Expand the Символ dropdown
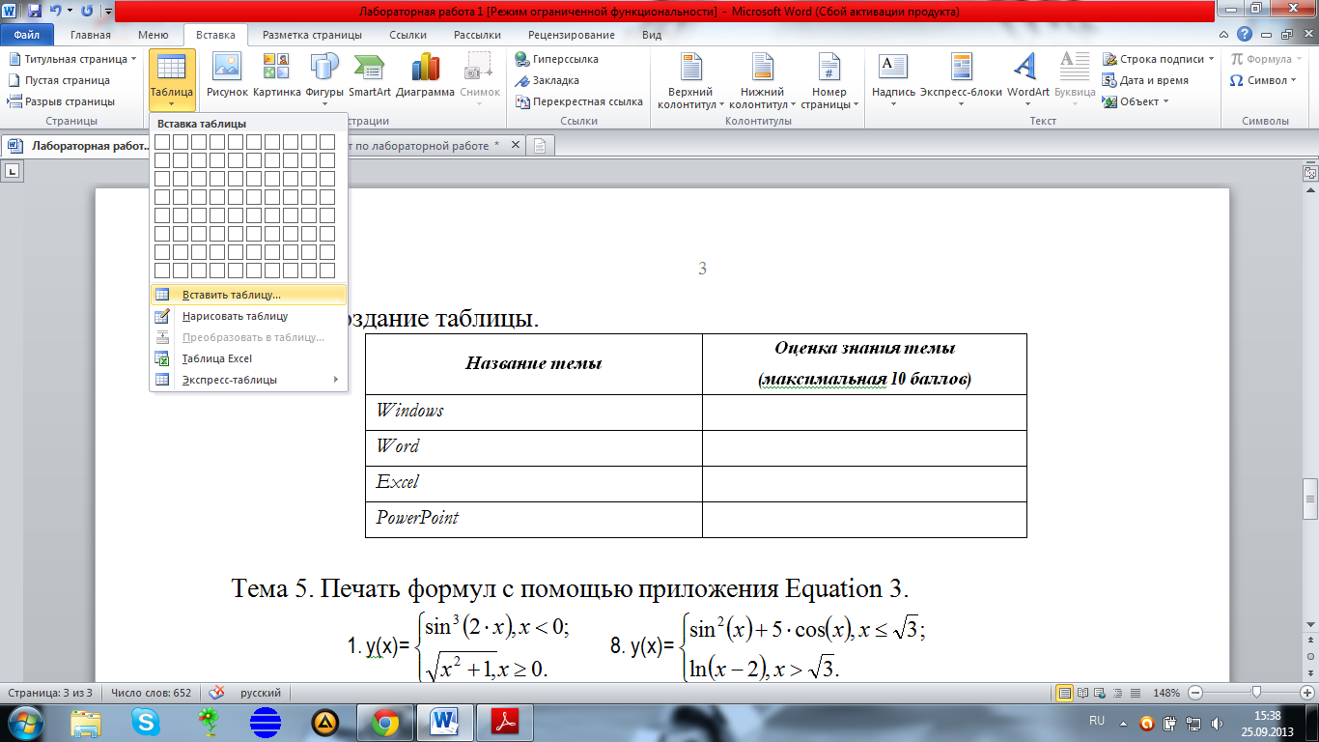 pyautogui.click(x=1265, y=80)
